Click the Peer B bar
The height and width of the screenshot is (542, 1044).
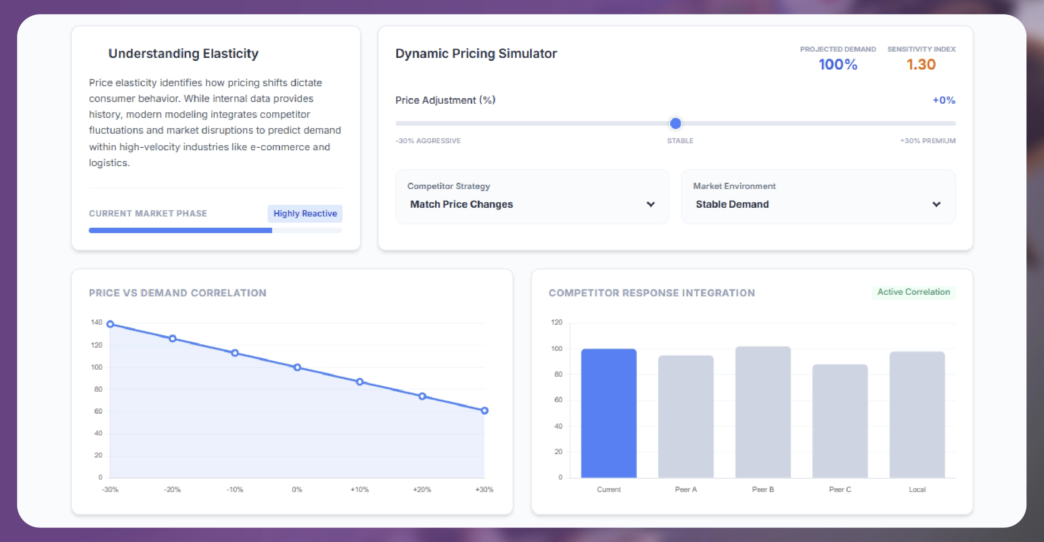pos(763,412)
